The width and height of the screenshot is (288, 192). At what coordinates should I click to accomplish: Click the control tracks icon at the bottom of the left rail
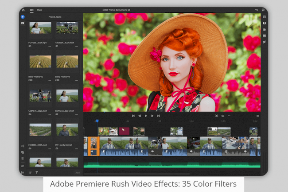(x=23, y=172)
